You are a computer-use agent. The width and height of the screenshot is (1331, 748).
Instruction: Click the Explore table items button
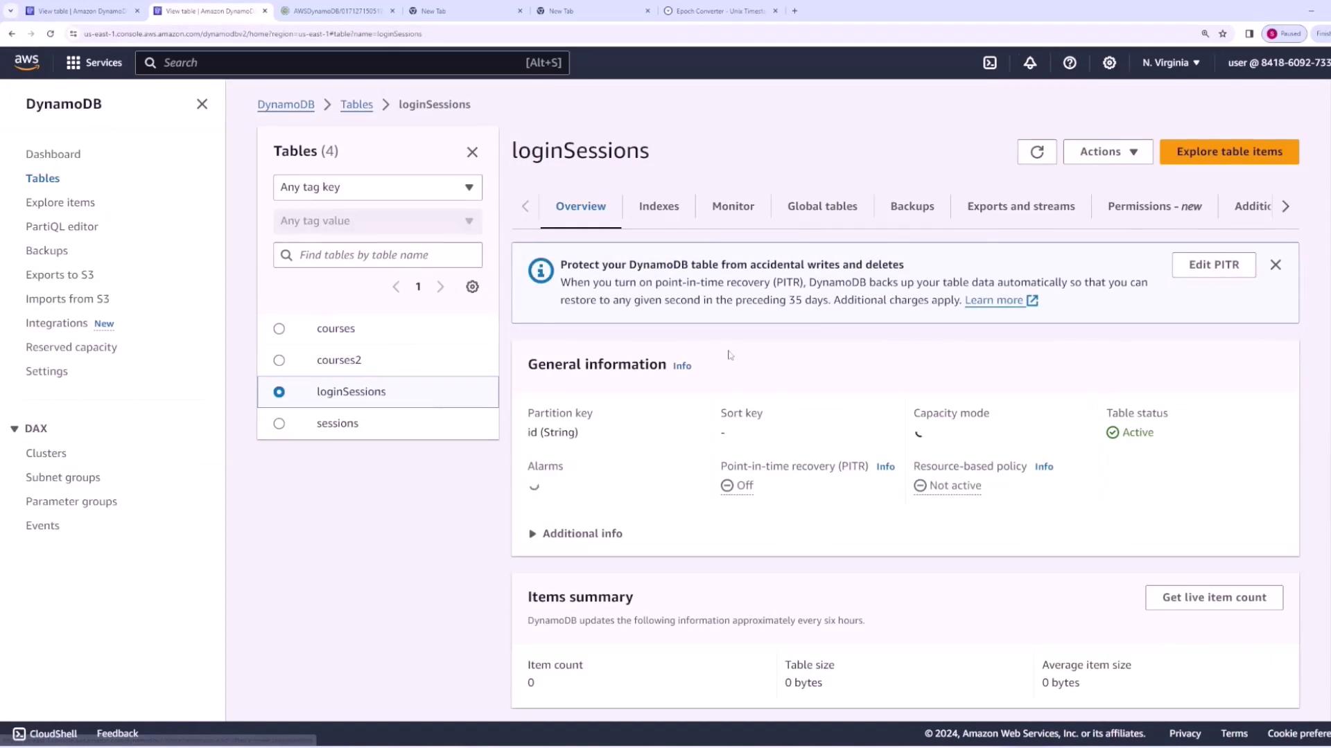click(1229, 152)
